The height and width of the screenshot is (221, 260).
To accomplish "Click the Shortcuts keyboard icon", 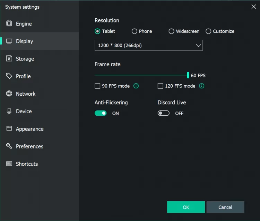I will (x=9, y=164).
